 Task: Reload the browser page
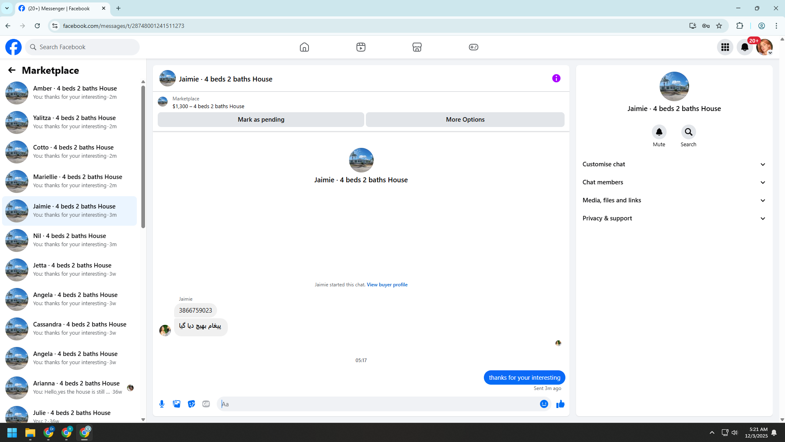[x=37, y=26]
